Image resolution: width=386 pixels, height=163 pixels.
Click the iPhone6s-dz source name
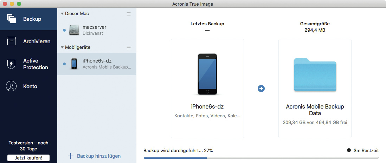tap(207, 107)
